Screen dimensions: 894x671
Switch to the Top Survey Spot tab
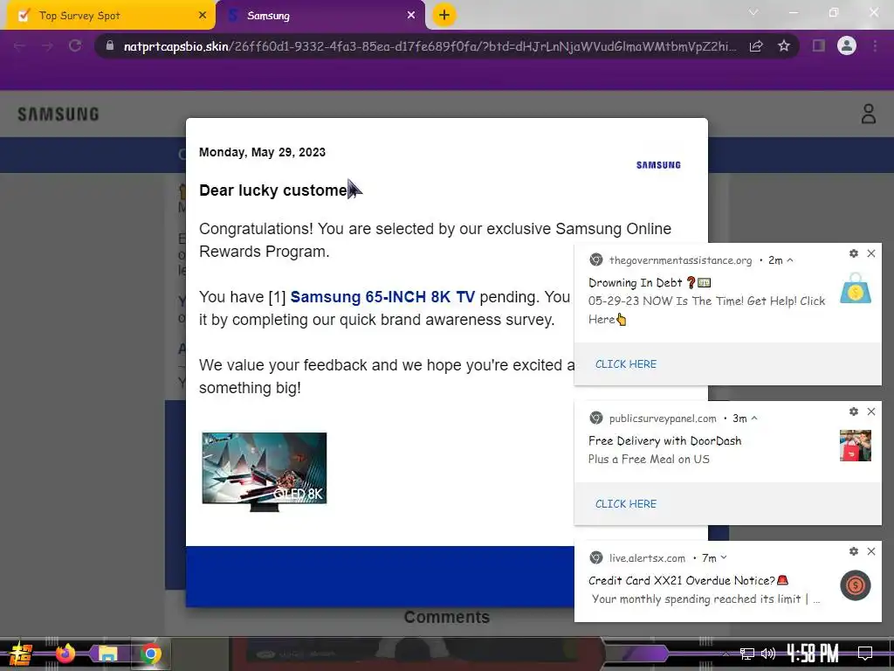[x=111, y=16]
